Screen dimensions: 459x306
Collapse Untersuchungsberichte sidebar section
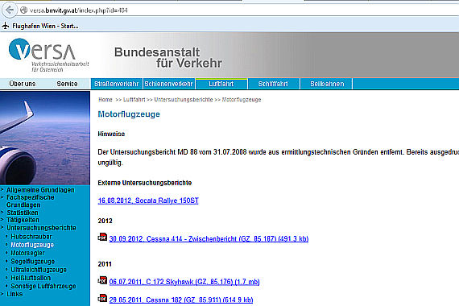[41, 228]
